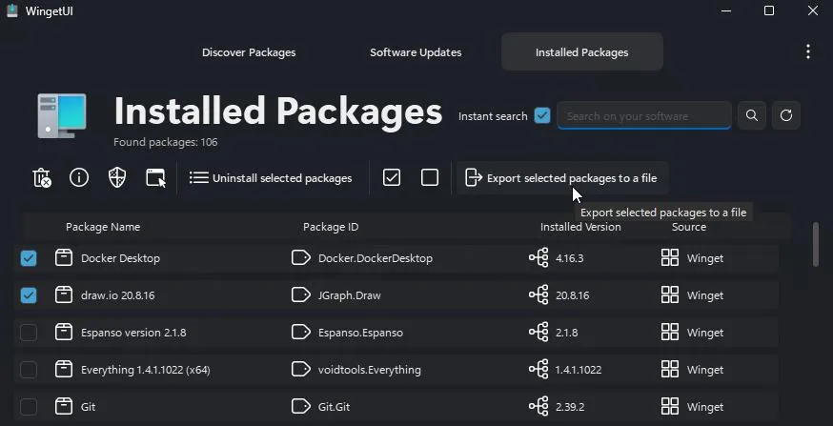Screen dimensions: 833x426
Task: Sort by Source column header
Action: click(688, 227)
